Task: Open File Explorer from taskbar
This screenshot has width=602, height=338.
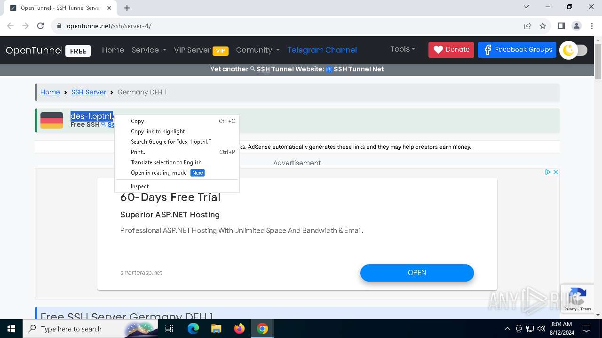Action: click(216, 329)
